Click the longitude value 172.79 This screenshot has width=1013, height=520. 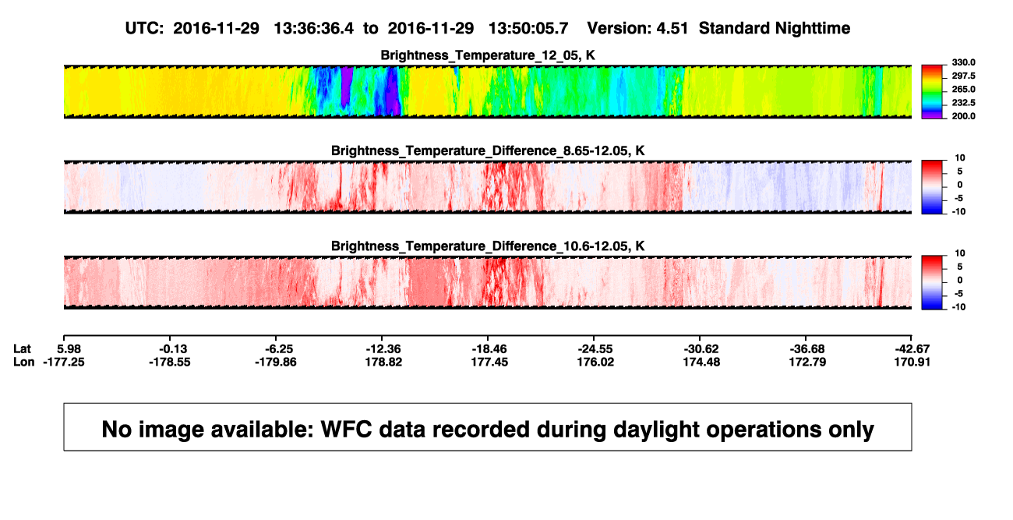[807, 362]
